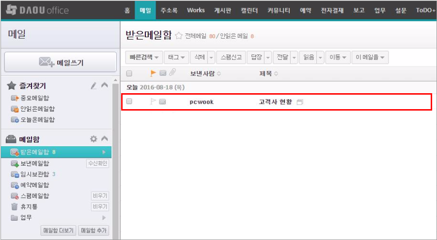Open the ToDO+ menu
Viewport: 437px width, 240px height.
click(425, 11)
